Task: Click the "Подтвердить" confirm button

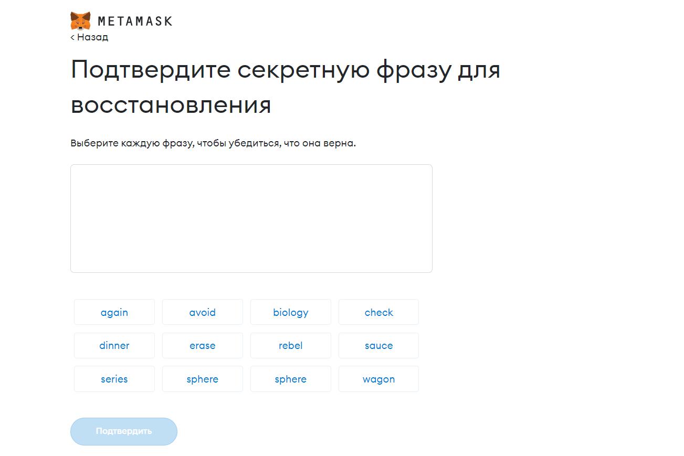Action: click(123, 431)
